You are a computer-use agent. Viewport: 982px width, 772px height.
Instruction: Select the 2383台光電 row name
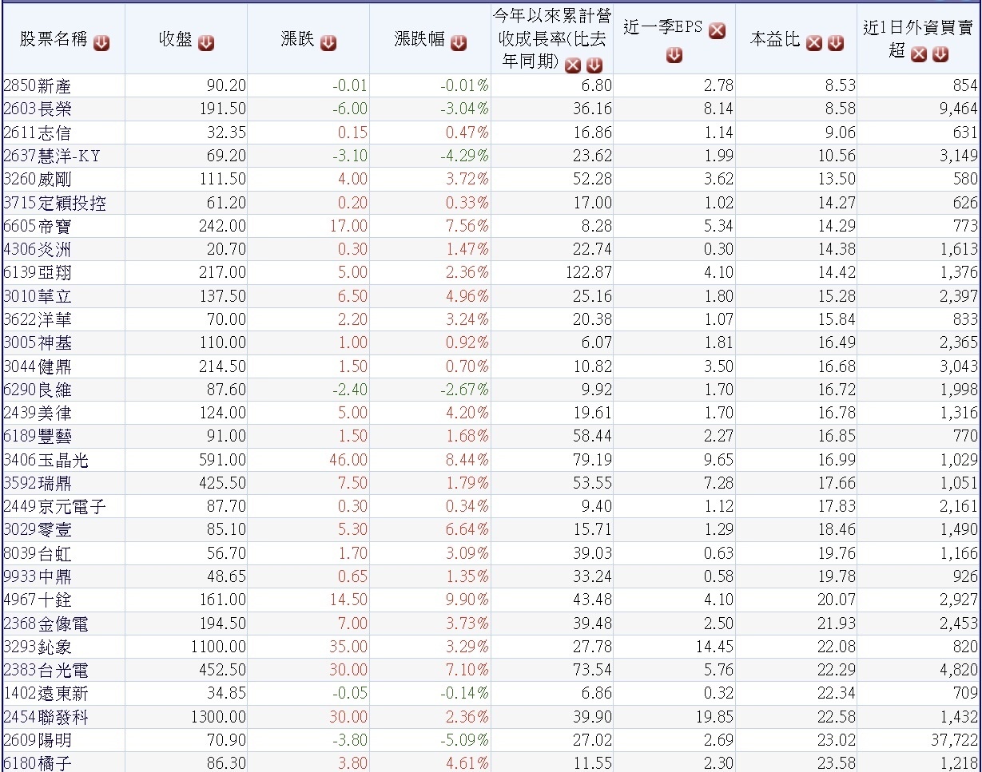click(46, 671)
